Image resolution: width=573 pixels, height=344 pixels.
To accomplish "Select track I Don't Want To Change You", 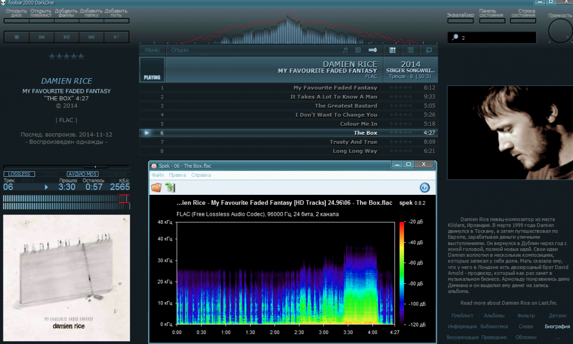I will [288, 115].
